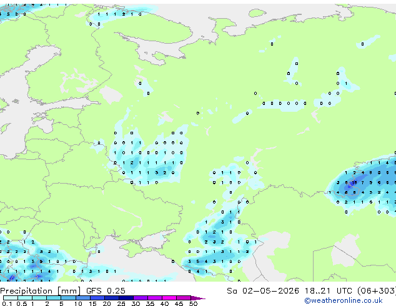The width and height of the screenshot is (396, 306).
Task: Select the 30–35 mm purple legend segment
Action: pos(141,298)
